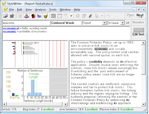
Task: Click bold word 'credibility' in the text
Action: click(95, 62)
